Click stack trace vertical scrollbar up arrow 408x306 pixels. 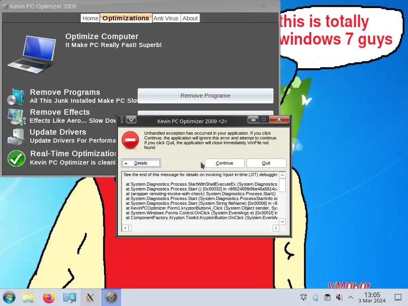(x=282, y=175)
